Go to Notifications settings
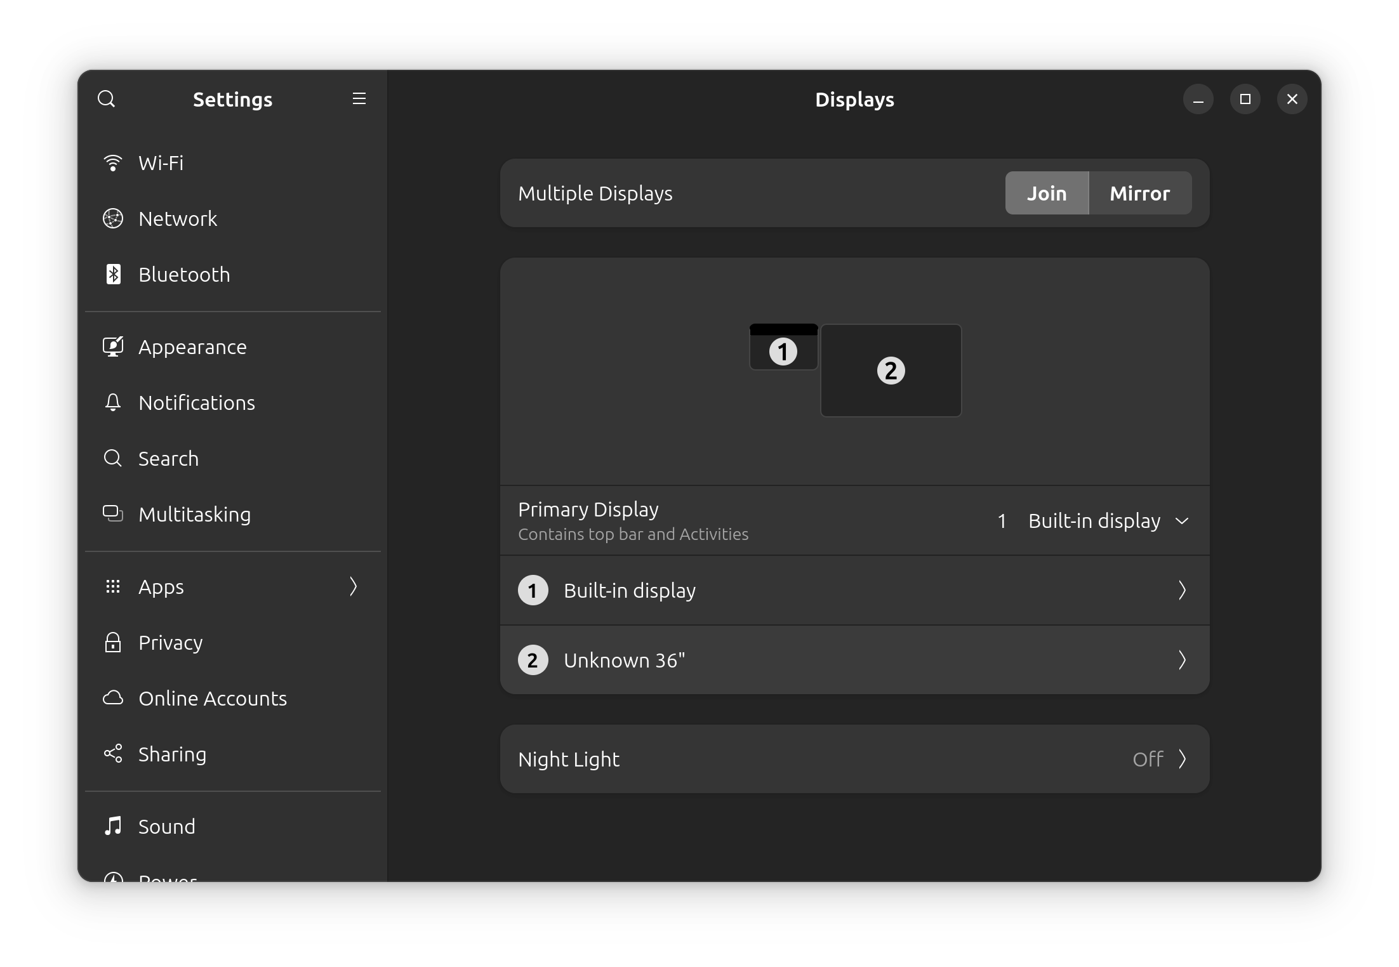Image resolution: width=1399 pixels, height=967 pixels. 233,402
